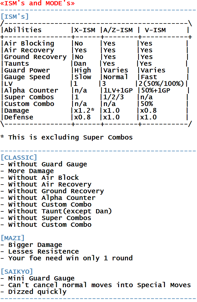Click the Dan cell in Taunts row

coord(80,63)
